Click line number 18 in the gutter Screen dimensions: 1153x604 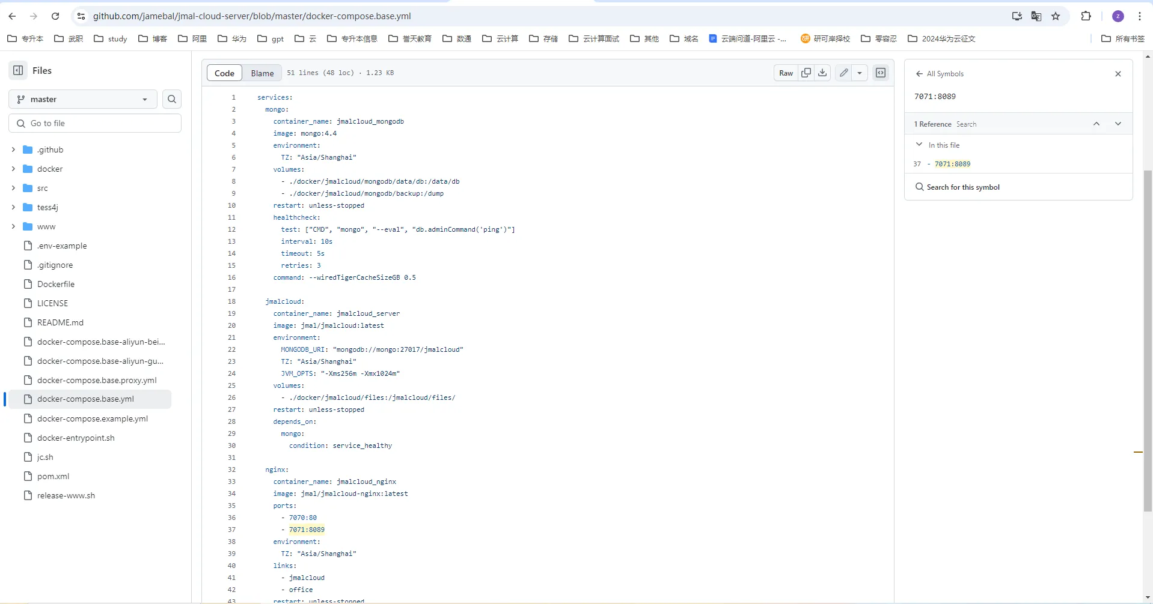coord(231,301)
